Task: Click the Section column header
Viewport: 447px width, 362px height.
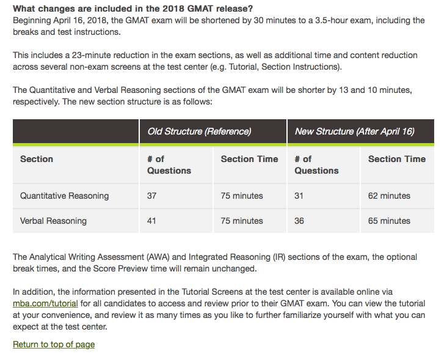Action: tap(37, 159)
